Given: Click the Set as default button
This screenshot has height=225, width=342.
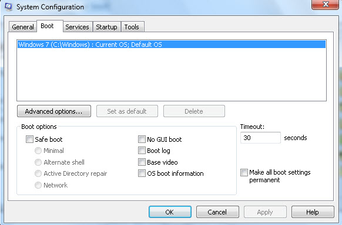Looking at the screenshot, I should coord(127,111).
